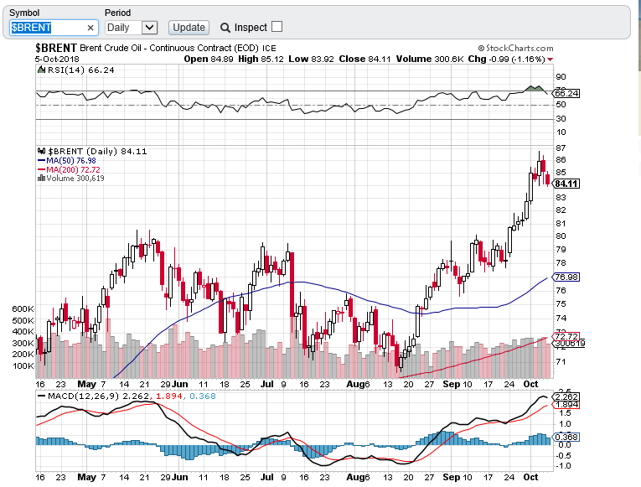
Task: Click the green RSI icon
Action: (x=41, y=70)
